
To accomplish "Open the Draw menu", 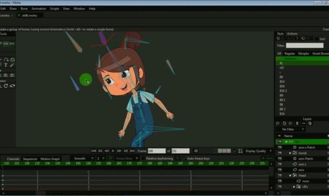I will (13, 9).
